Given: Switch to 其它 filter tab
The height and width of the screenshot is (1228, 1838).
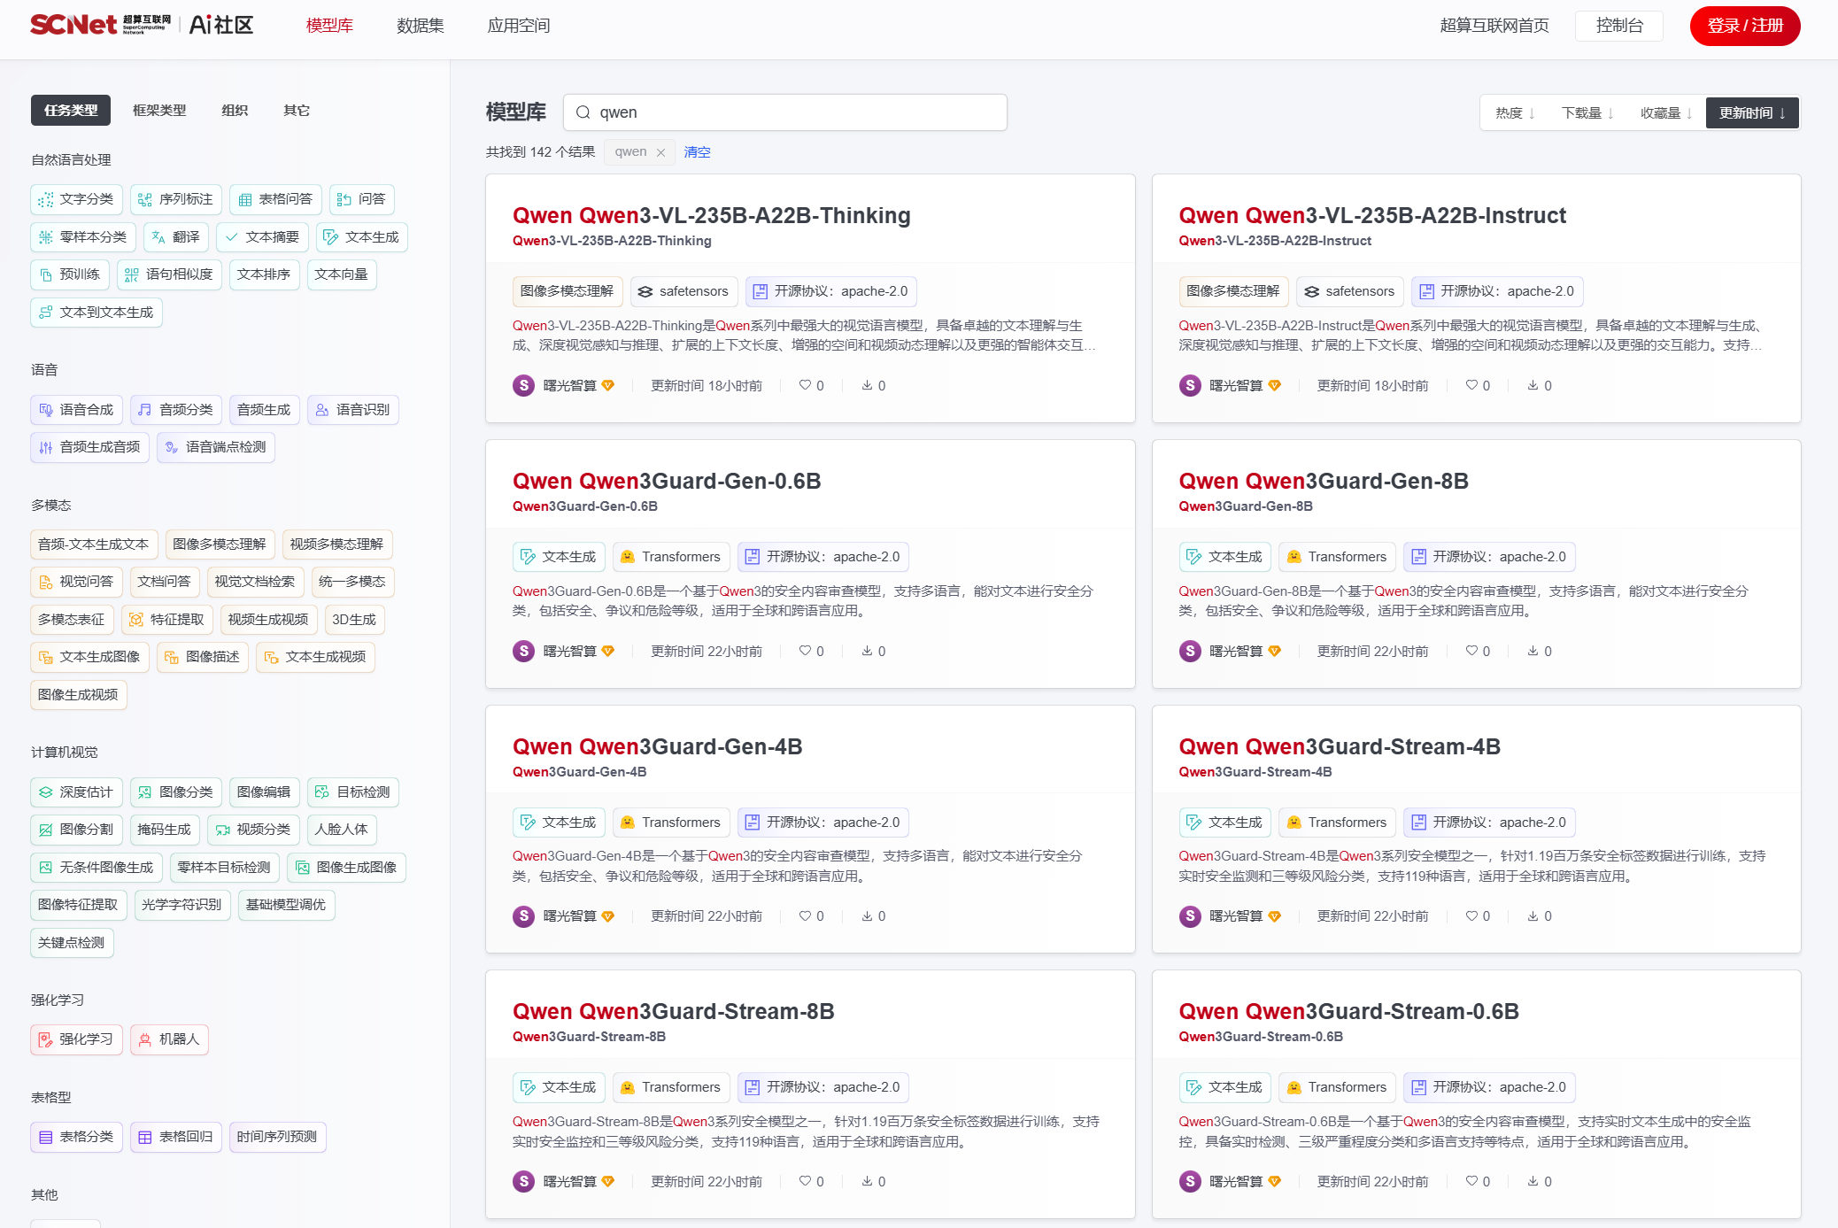Looking at the screenshot, I should 297,111.
